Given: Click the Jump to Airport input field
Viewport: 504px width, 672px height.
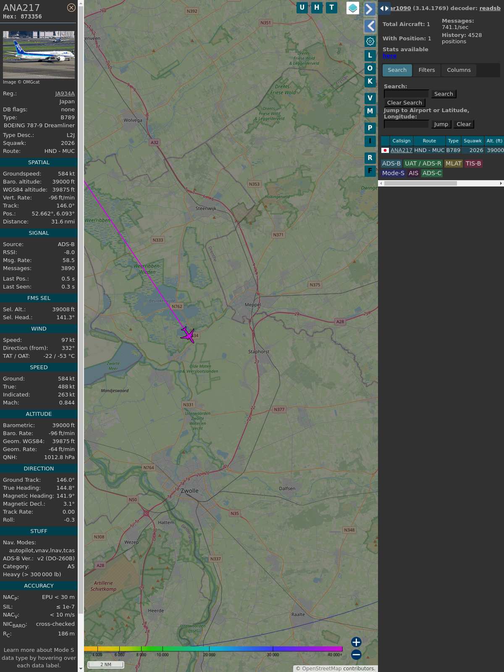Looking at the screenshot, I should point(406,124).
